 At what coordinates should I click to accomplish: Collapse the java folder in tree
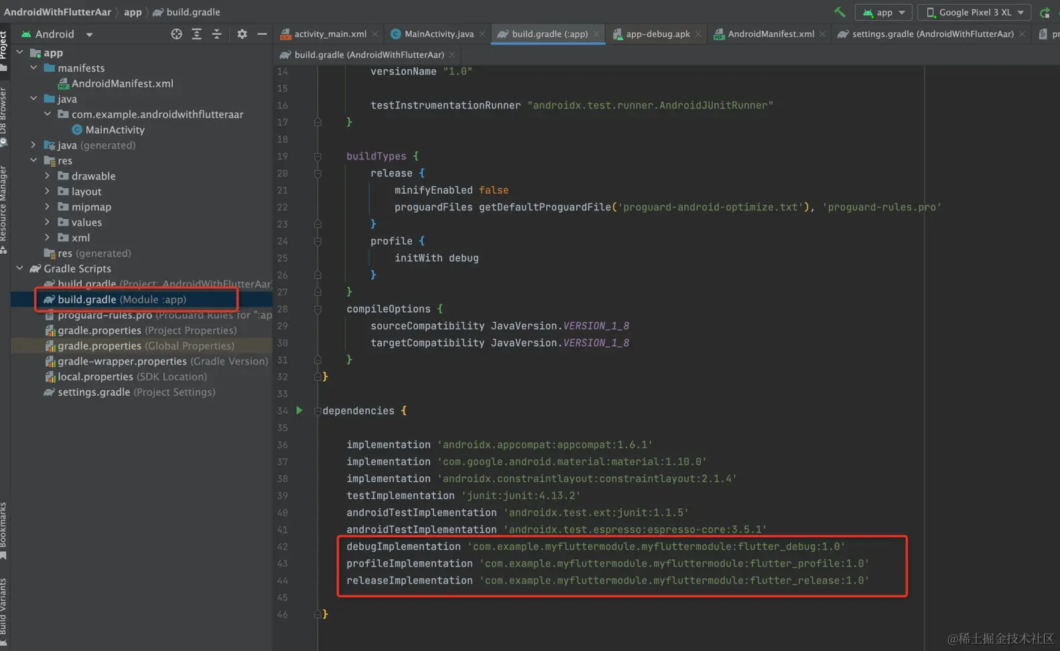pyautogui.click(x=34, y=98)
